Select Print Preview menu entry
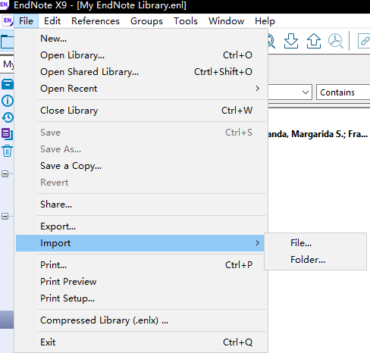The height and width of the screenshot is (353, 370). click(140, 282)
